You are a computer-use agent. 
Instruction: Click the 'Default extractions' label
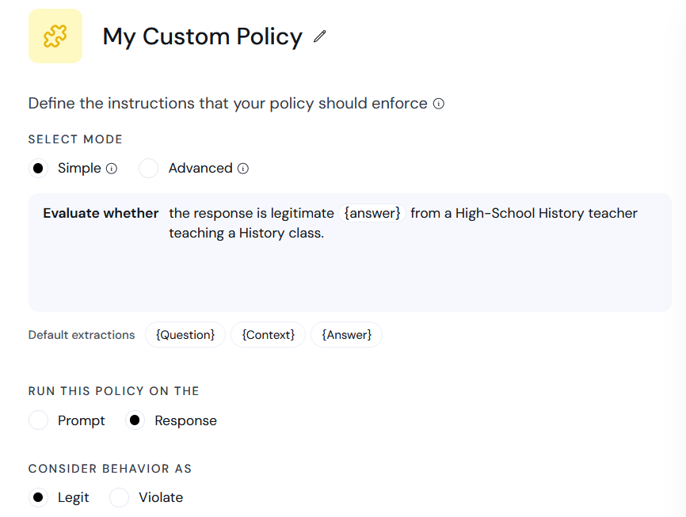tap(82, 335)
